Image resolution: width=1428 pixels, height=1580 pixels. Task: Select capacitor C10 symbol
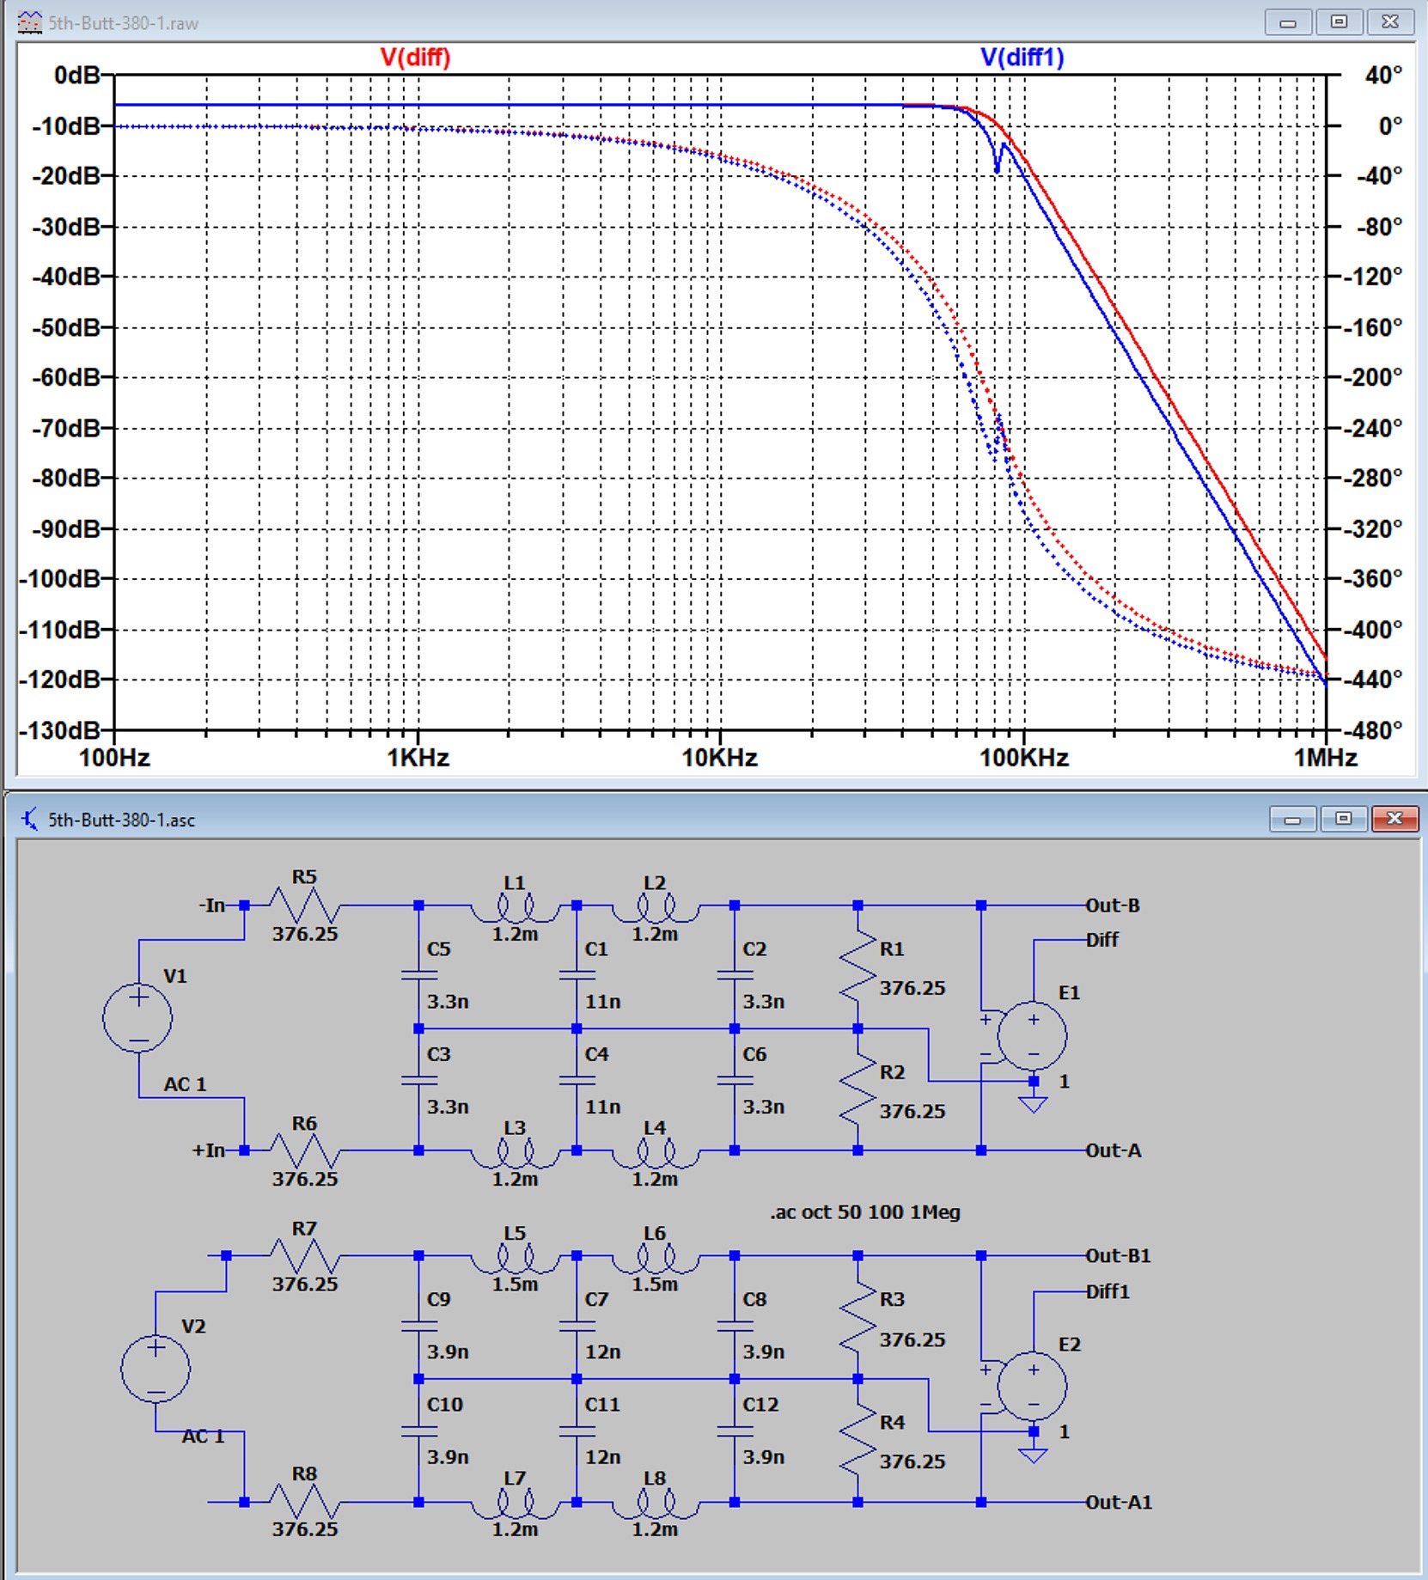tap(418, 1431)
